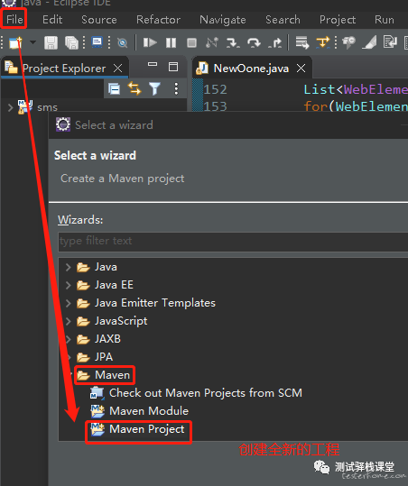Viewport: 408px width, 486px height.
Task: Open the terminal console toolbar icon
Action: pos(97,41)
